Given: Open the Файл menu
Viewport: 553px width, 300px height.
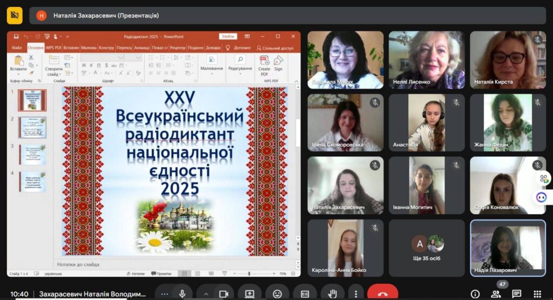Looking at the screenshot, I should [17, 48].
